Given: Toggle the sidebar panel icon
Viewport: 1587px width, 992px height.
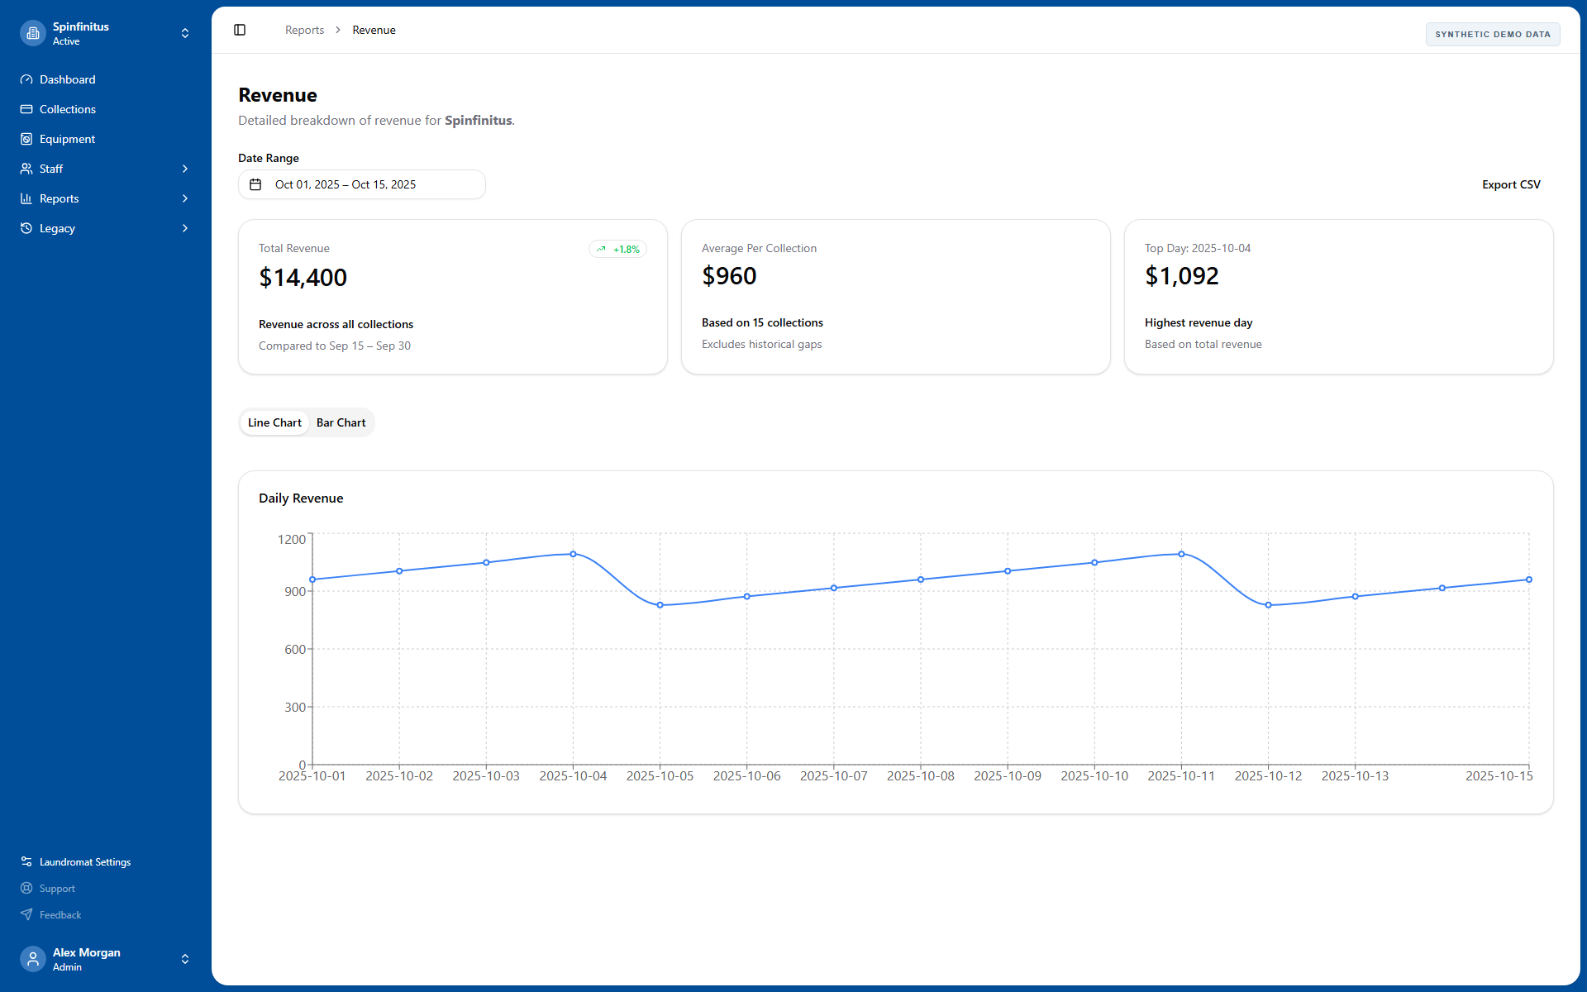Looking at the screenshot, I should tap(240, 30).
